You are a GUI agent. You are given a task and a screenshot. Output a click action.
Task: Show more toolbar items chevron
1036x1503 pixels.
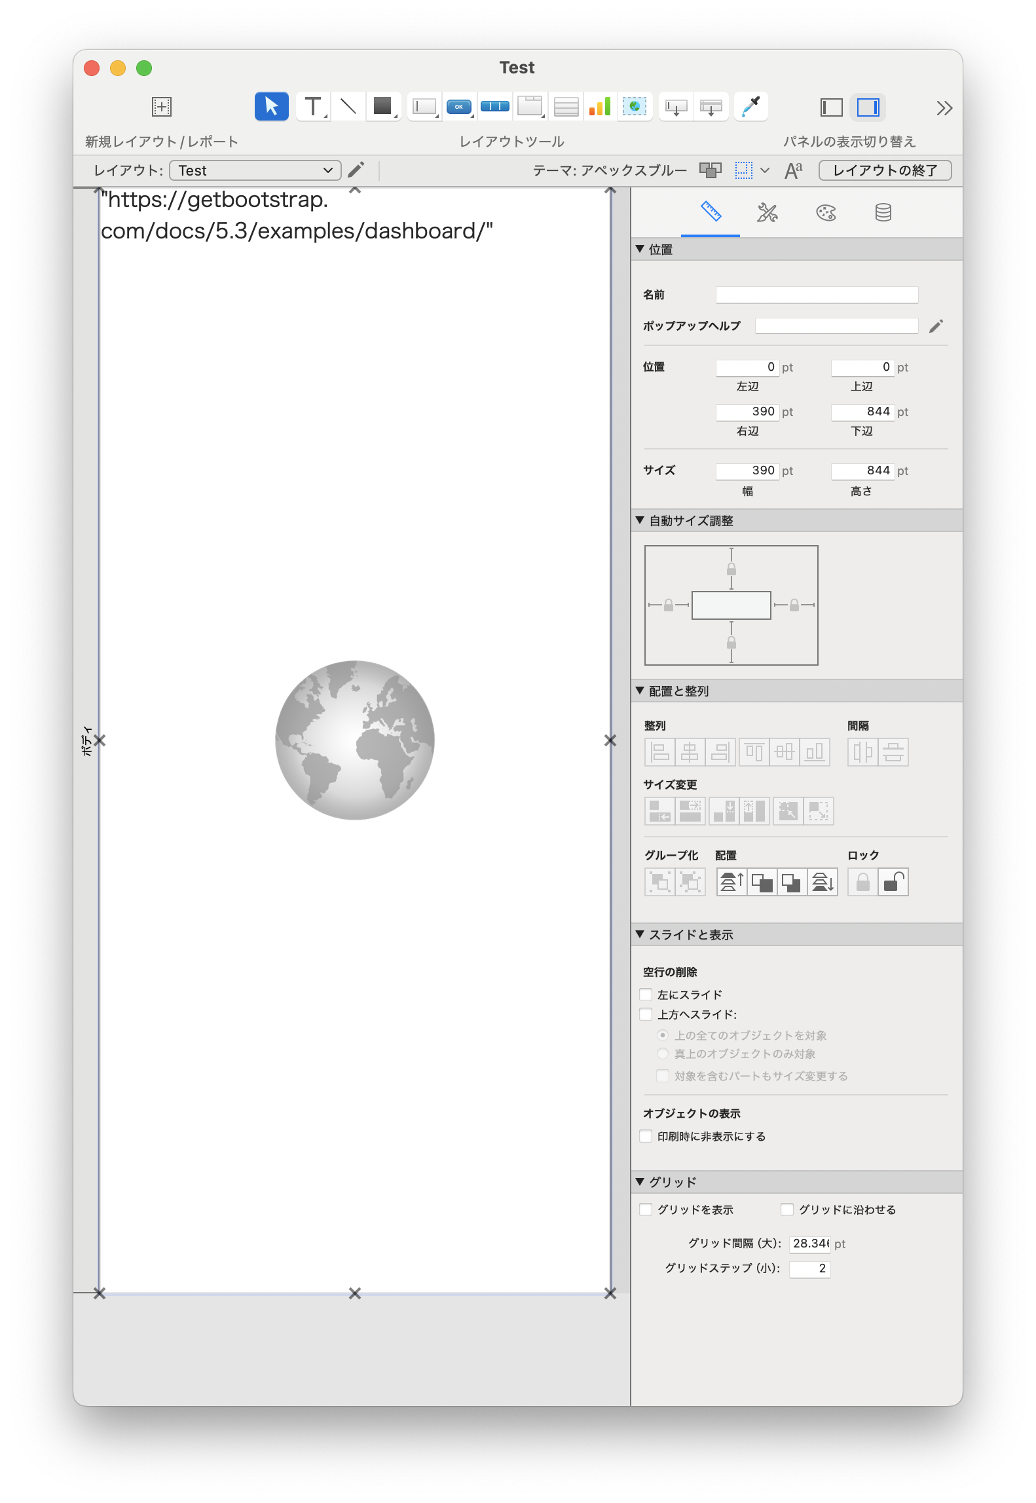(x=944, y=107)
